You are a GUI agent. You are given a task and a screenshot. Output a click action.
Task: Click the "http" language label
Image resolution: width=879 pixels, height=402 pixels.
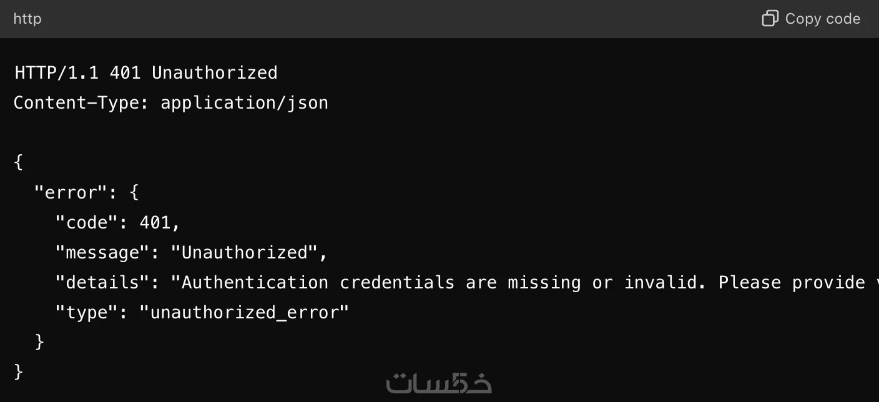27,19
